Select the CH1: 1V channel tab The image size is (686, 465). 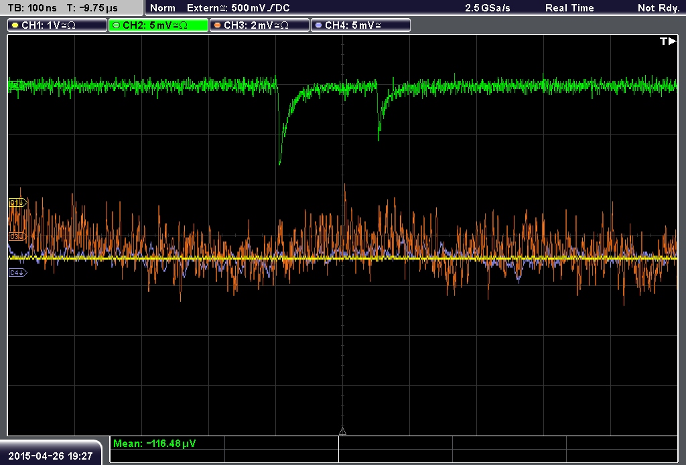coord(58,25)
